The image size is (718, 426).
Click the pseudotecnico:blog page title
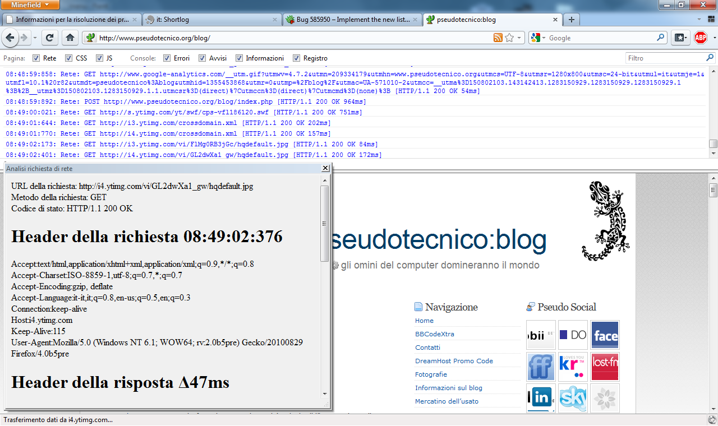tap(439, 240)
